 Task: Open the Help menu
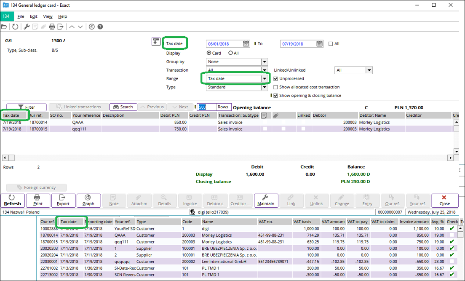pos(63,16)
